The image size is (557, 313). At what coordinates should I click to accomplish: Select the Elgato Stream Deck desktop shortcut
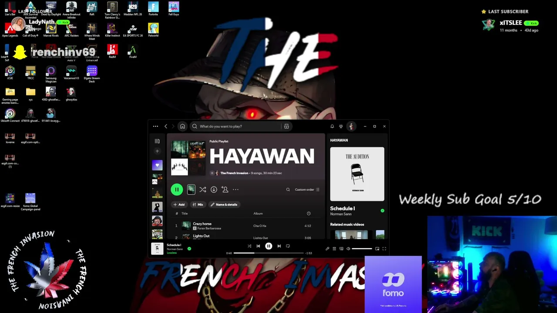92,74
